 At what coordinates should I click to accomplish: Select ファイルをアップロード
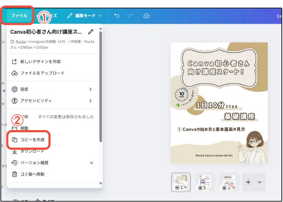pyautogui.click(x=52, y=73)
